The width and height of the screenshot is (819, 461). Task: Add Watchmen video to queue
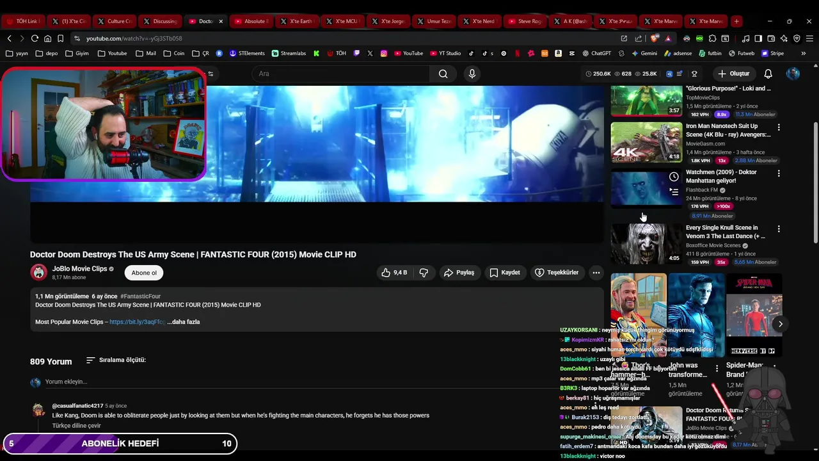click(674, 191)
